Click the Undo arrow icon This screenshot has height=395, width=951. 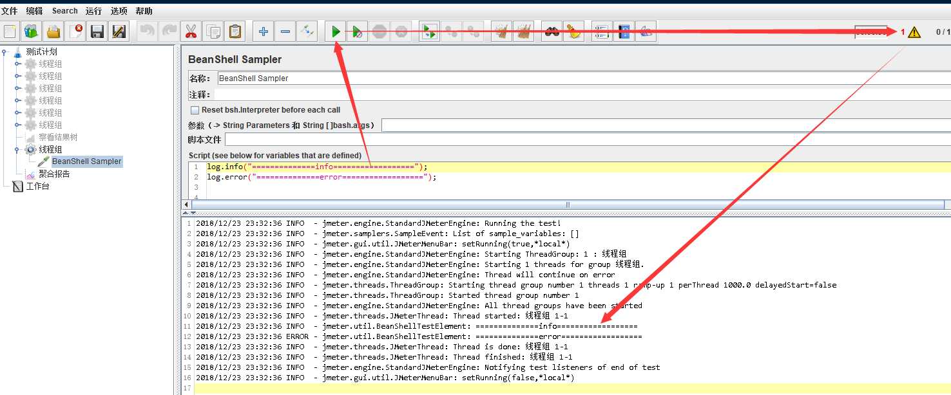(x=148, y=32)
